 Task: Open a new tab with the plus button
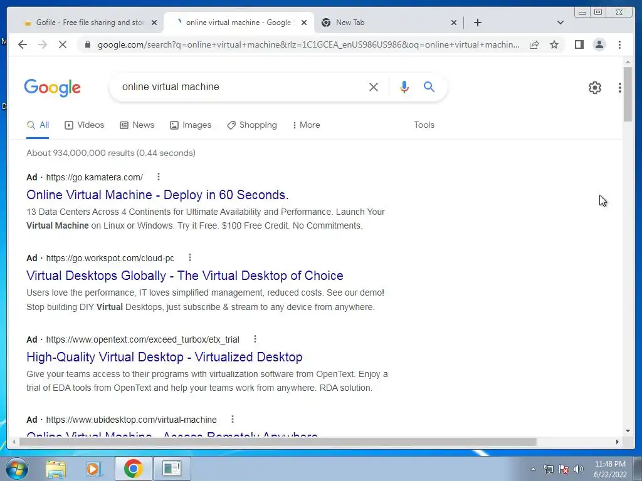[x=477, y=23]
